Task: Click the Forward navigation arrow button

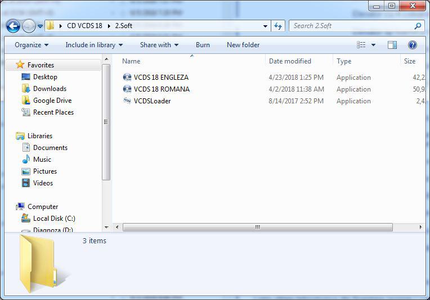Action: 29,26
